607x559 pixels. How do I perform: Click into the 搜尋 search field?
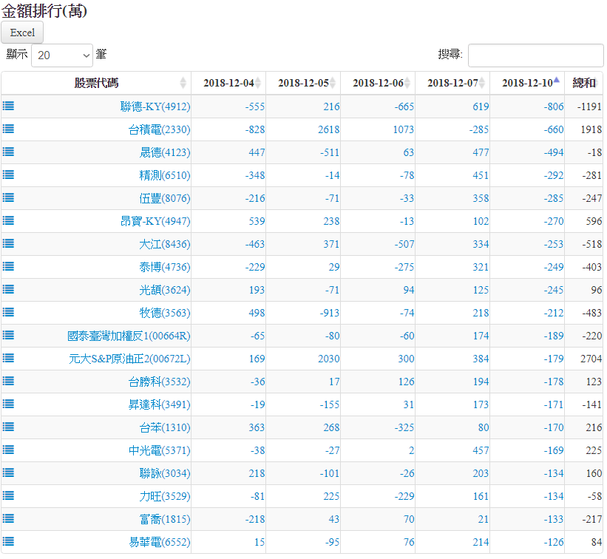[x=535, y=55]
